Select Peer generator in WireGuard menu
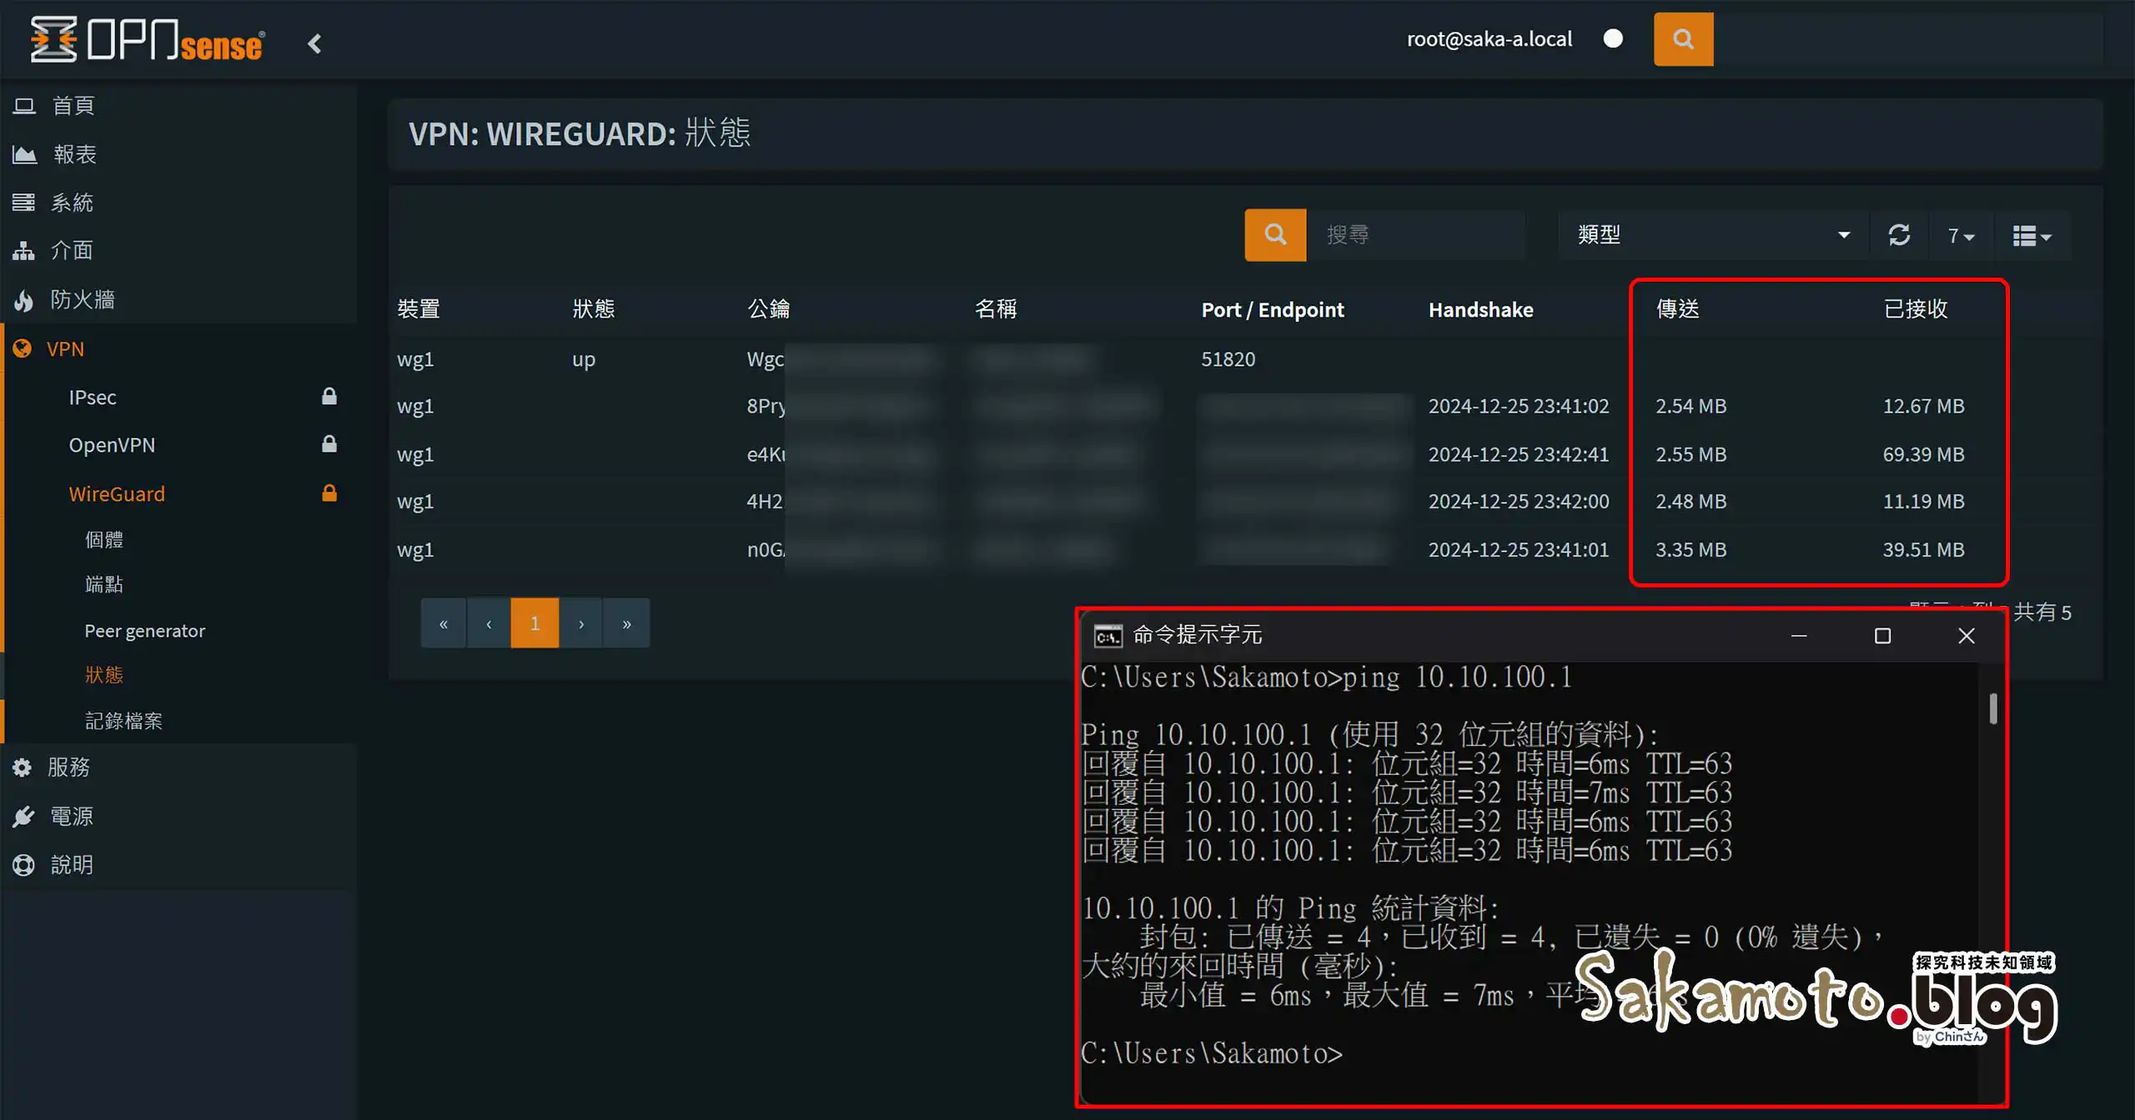Image resolution: width=2135 pixels, height=1120 pixels. pyautogui.click(x=145, y=631)
